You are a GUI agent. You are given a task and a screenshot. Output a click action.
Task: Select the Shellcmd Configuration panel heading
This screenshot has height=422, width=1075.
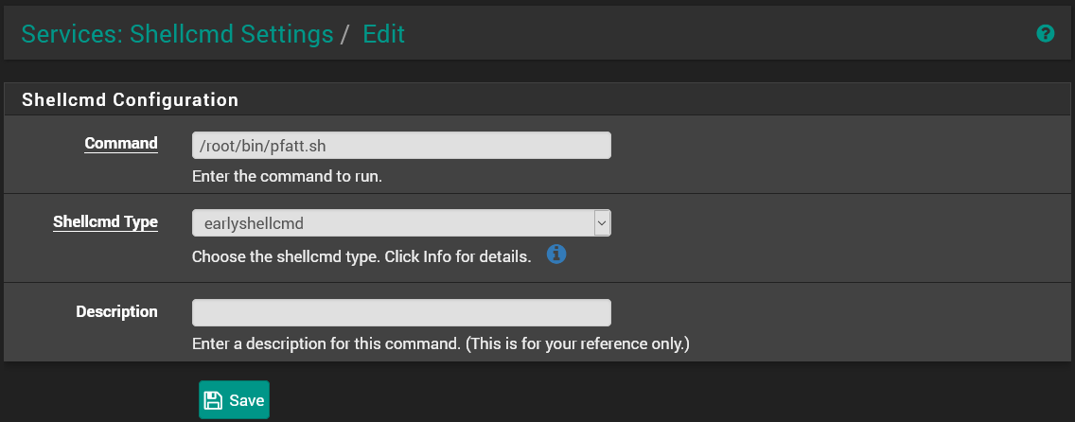(130, 99)
